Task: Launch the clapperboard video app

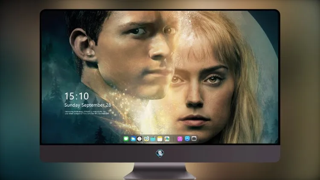Action: [x=153, y=139]
